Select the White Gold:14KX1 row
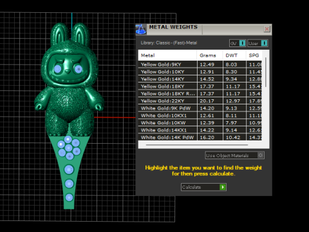This screenshot has width=309, height=232. [x=200, y=130]
